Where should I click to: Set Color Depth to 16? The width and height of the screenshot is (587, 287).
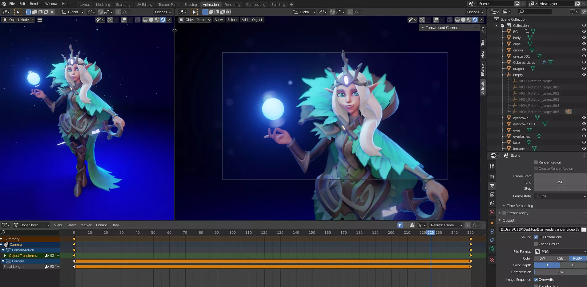pyautogui.click(x=573, y=265)
